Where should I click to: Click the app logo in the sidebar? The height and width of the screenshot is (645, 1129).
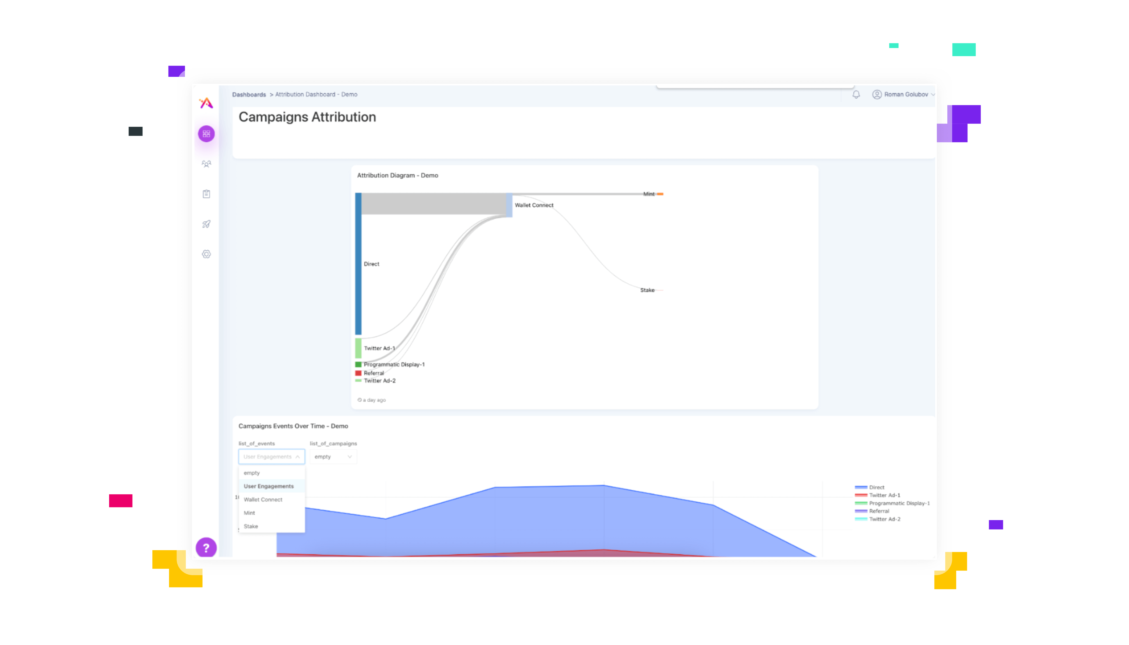[x=206, y=103]
